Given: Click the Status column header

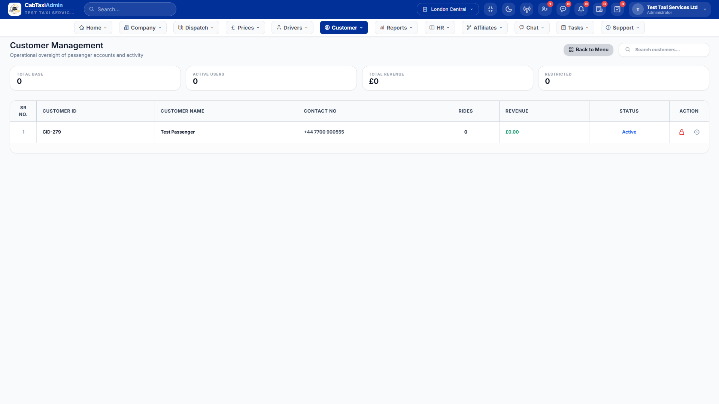Looking at the screenshot, I should tap(629, 111).
